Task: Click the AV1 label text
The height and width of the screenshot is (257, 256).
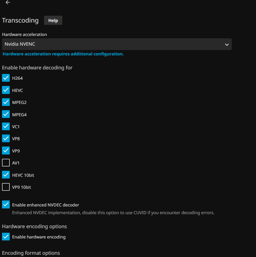Action: tap(16, 163)
